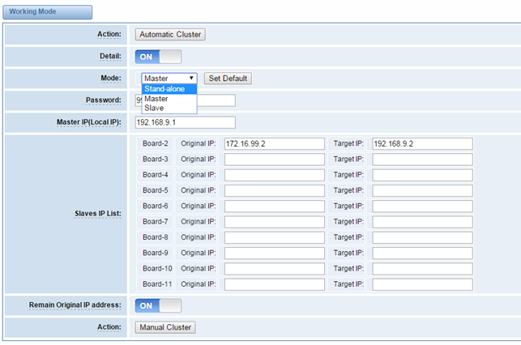This screenshot has width=521, height=345.
Task: Click Board-6 Target IP field
Action: click(x=422, y=207)
